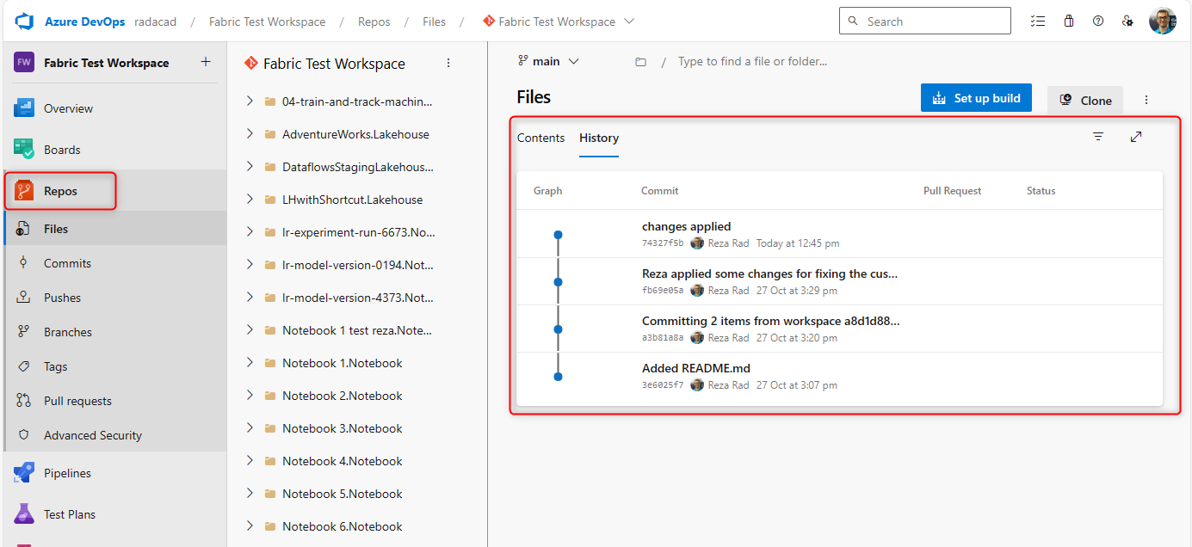Screen dimensions: 1192x547
Task: Click the Azure DevOps logo icon
Action: coord(23,22)
